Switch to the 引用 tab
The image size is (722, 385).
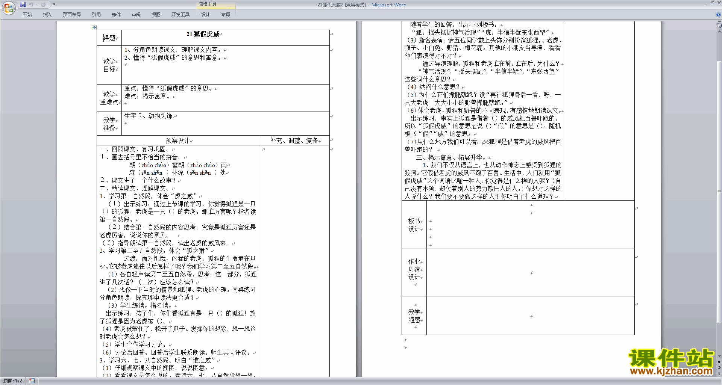(x=96, y=14)
